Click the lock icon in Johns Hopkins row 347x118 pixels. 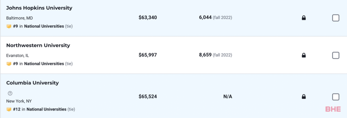[304, 18]
